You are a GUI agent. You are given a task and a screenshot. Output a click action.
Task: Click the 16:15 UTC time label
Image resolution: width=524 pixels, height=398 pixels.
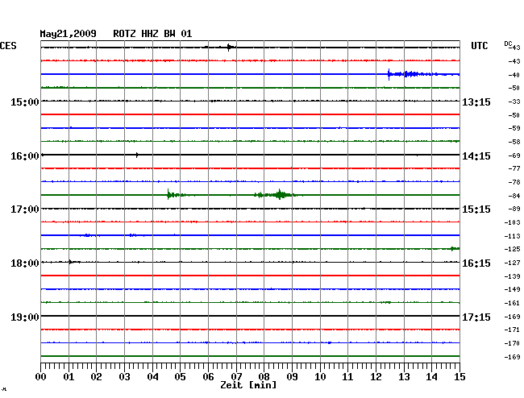coord(476,263)
